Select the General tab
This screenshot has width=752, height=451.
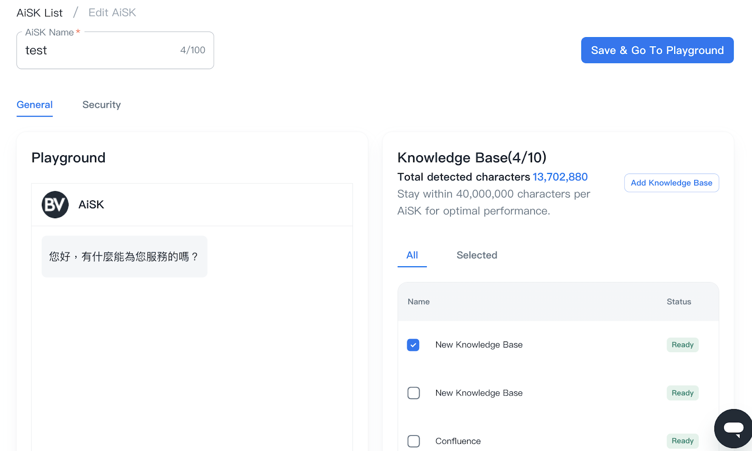coord(35,105)
